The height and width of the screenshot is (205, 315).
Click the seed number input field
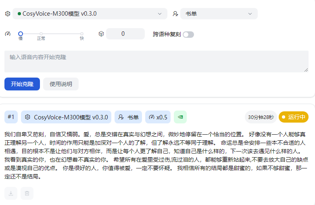point(125,34)
